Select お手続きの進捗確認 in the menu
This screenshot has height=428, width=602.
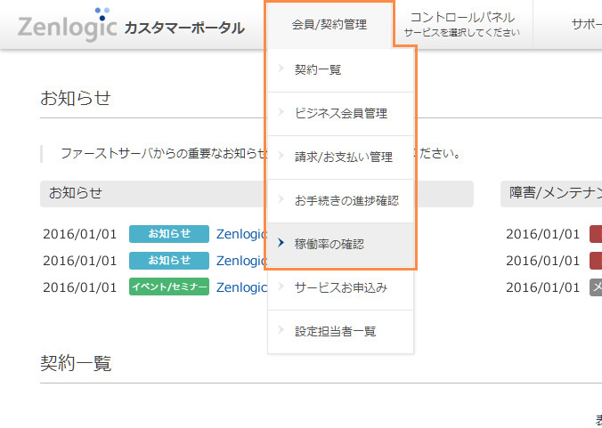pos(346,200)
